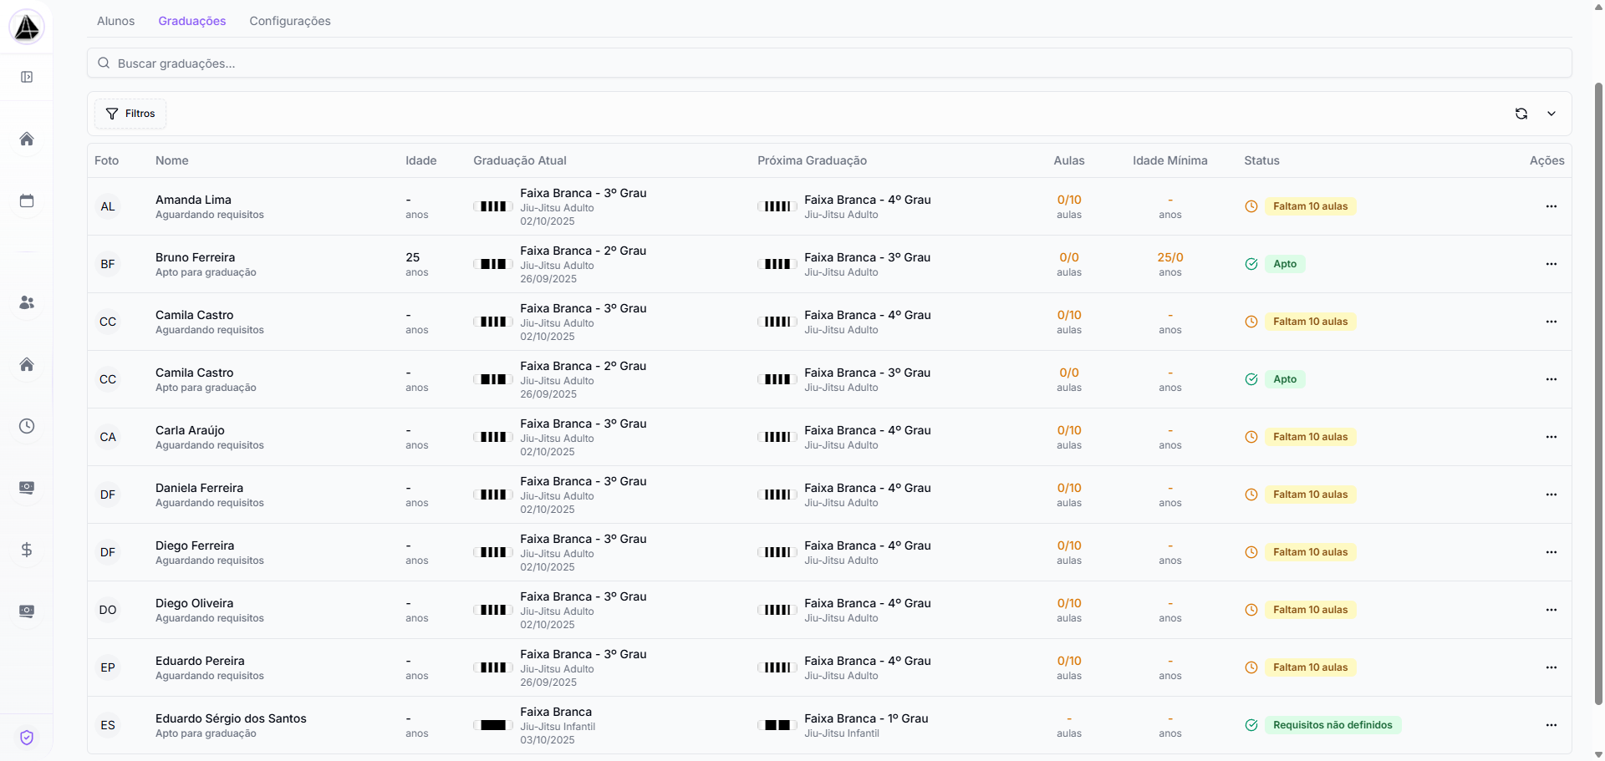Click the triangular app logo

27,28
